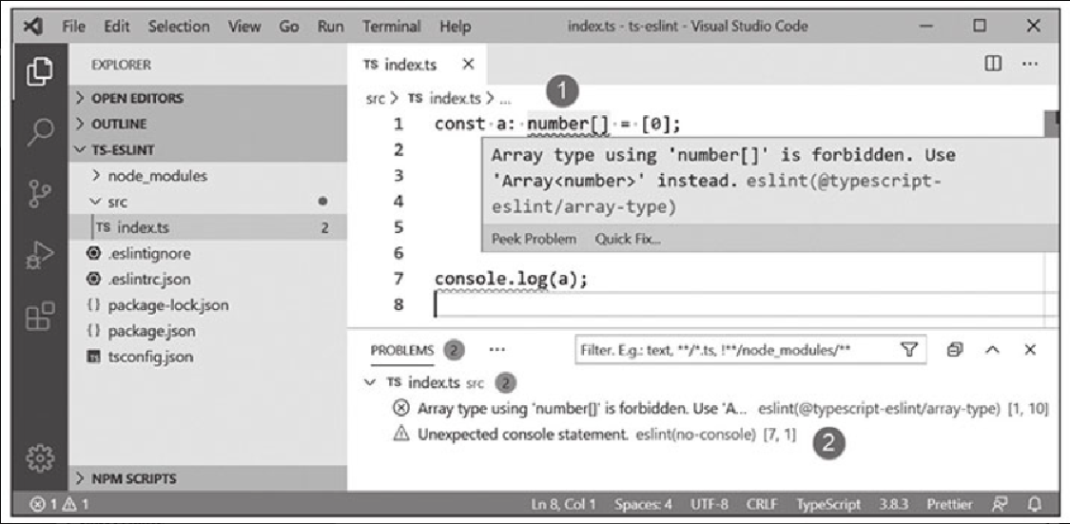Click Prettier in status bar

(949, 506)
